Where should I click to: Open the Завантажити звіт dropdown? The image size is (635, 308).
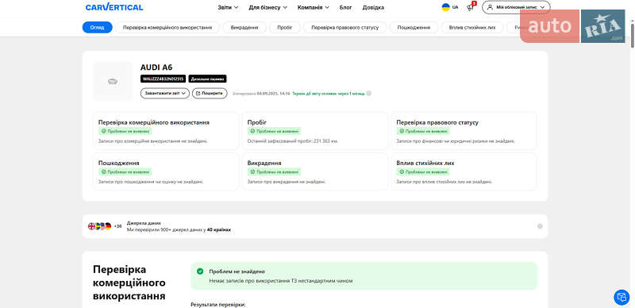click(x=165, y=93)
